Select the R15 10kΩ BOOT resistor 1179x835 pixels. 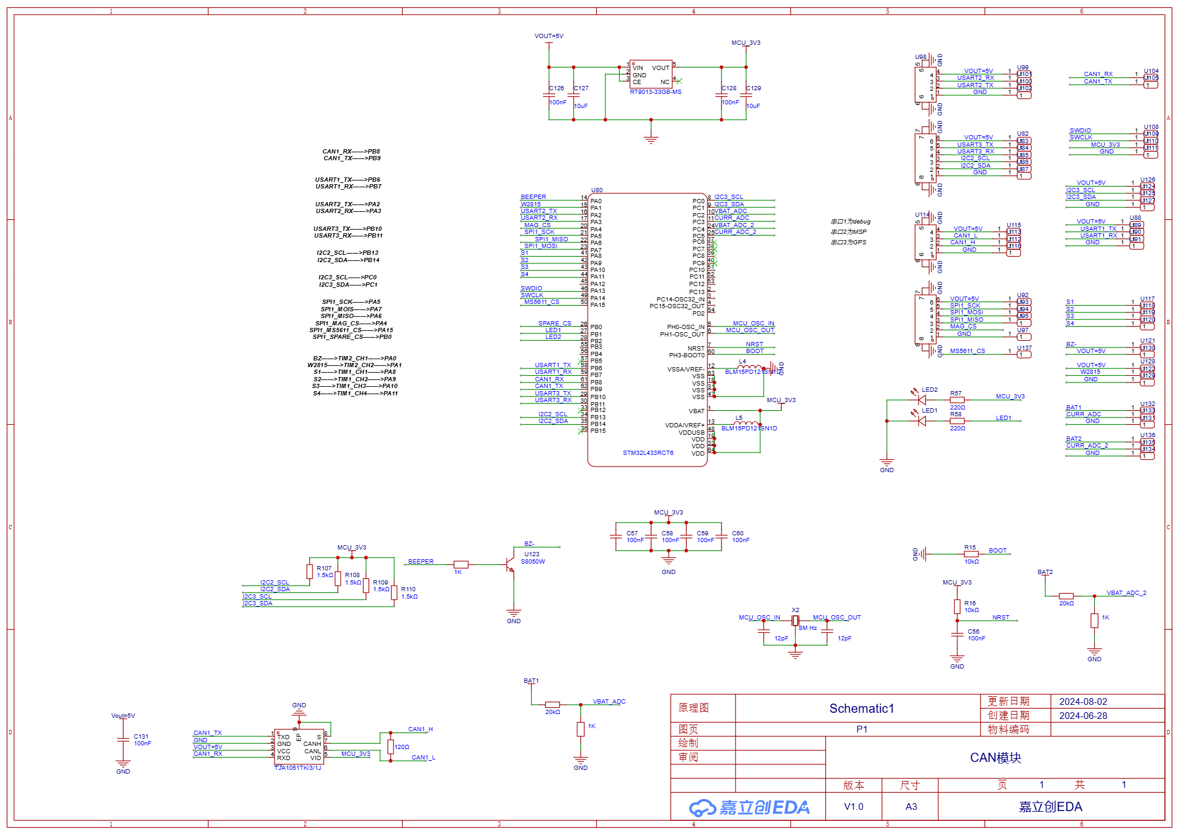[971, 554]
